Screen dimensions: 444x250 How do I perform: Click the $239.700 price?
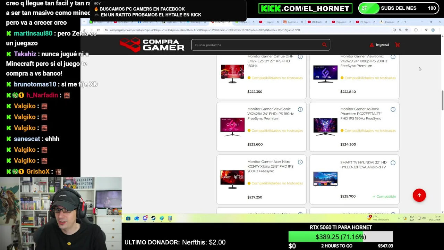coord(348,196)
